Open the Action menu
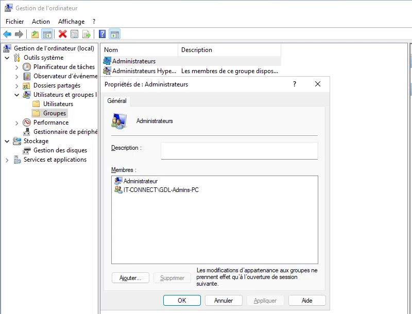Viewport: 412px width, 314px height. [x=41, y=22]
